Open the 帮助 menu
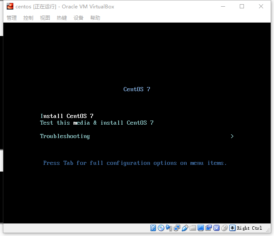 [x=95, y=18]
